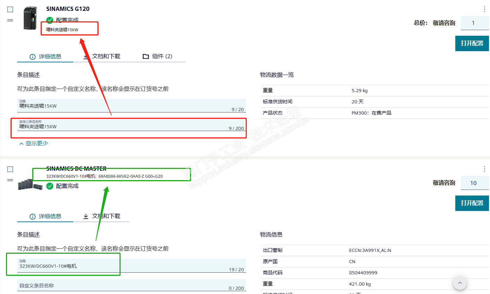Click 打开配置 for SINAMICS G120
The width and height of the screenshot is (490, 294).
[x=472, y=43]
